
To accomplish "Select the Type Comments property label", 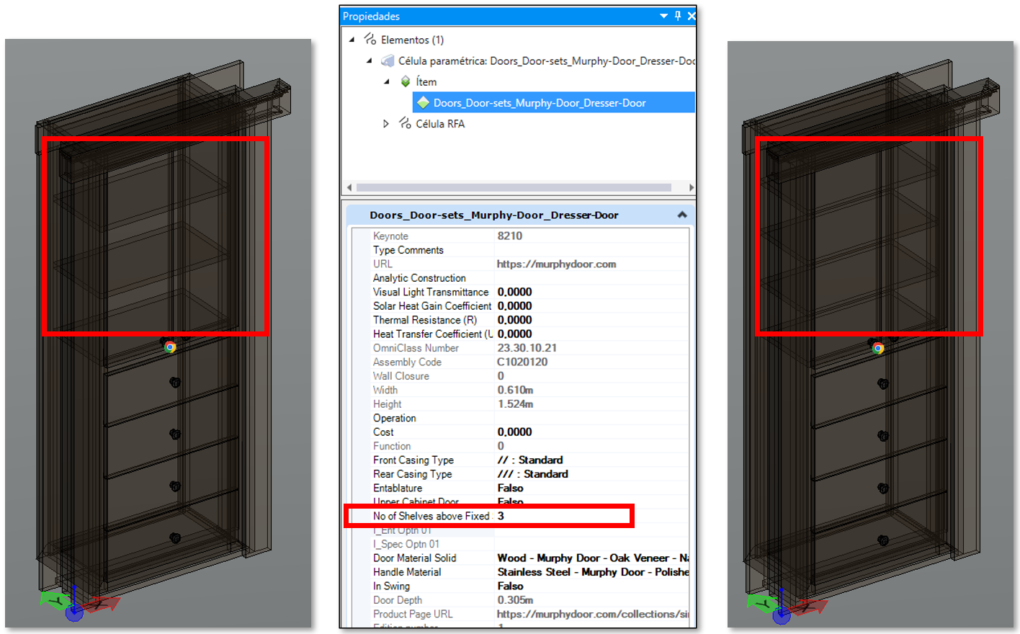I will pos(408,250).
